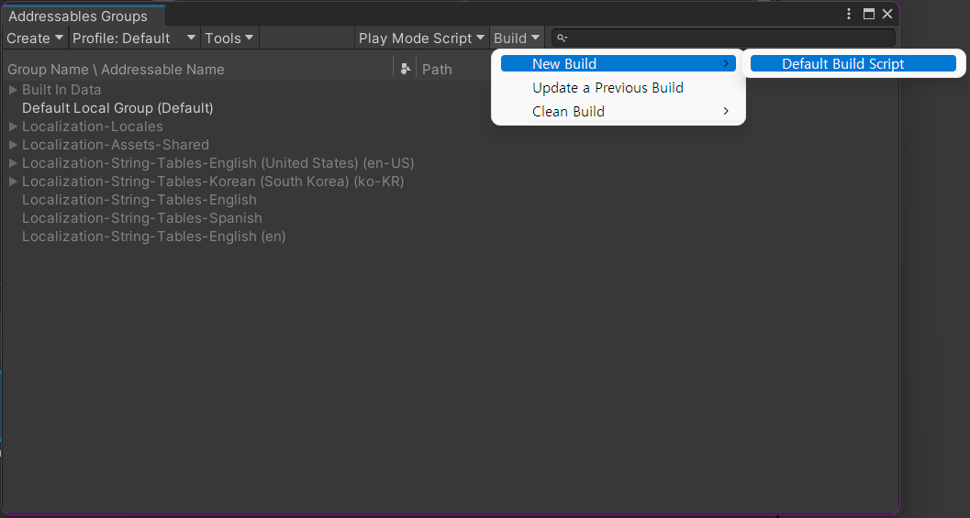Open the Profile: Default dropdown
This screenshot has height=518, width=970.
click(x=134, y=39)
